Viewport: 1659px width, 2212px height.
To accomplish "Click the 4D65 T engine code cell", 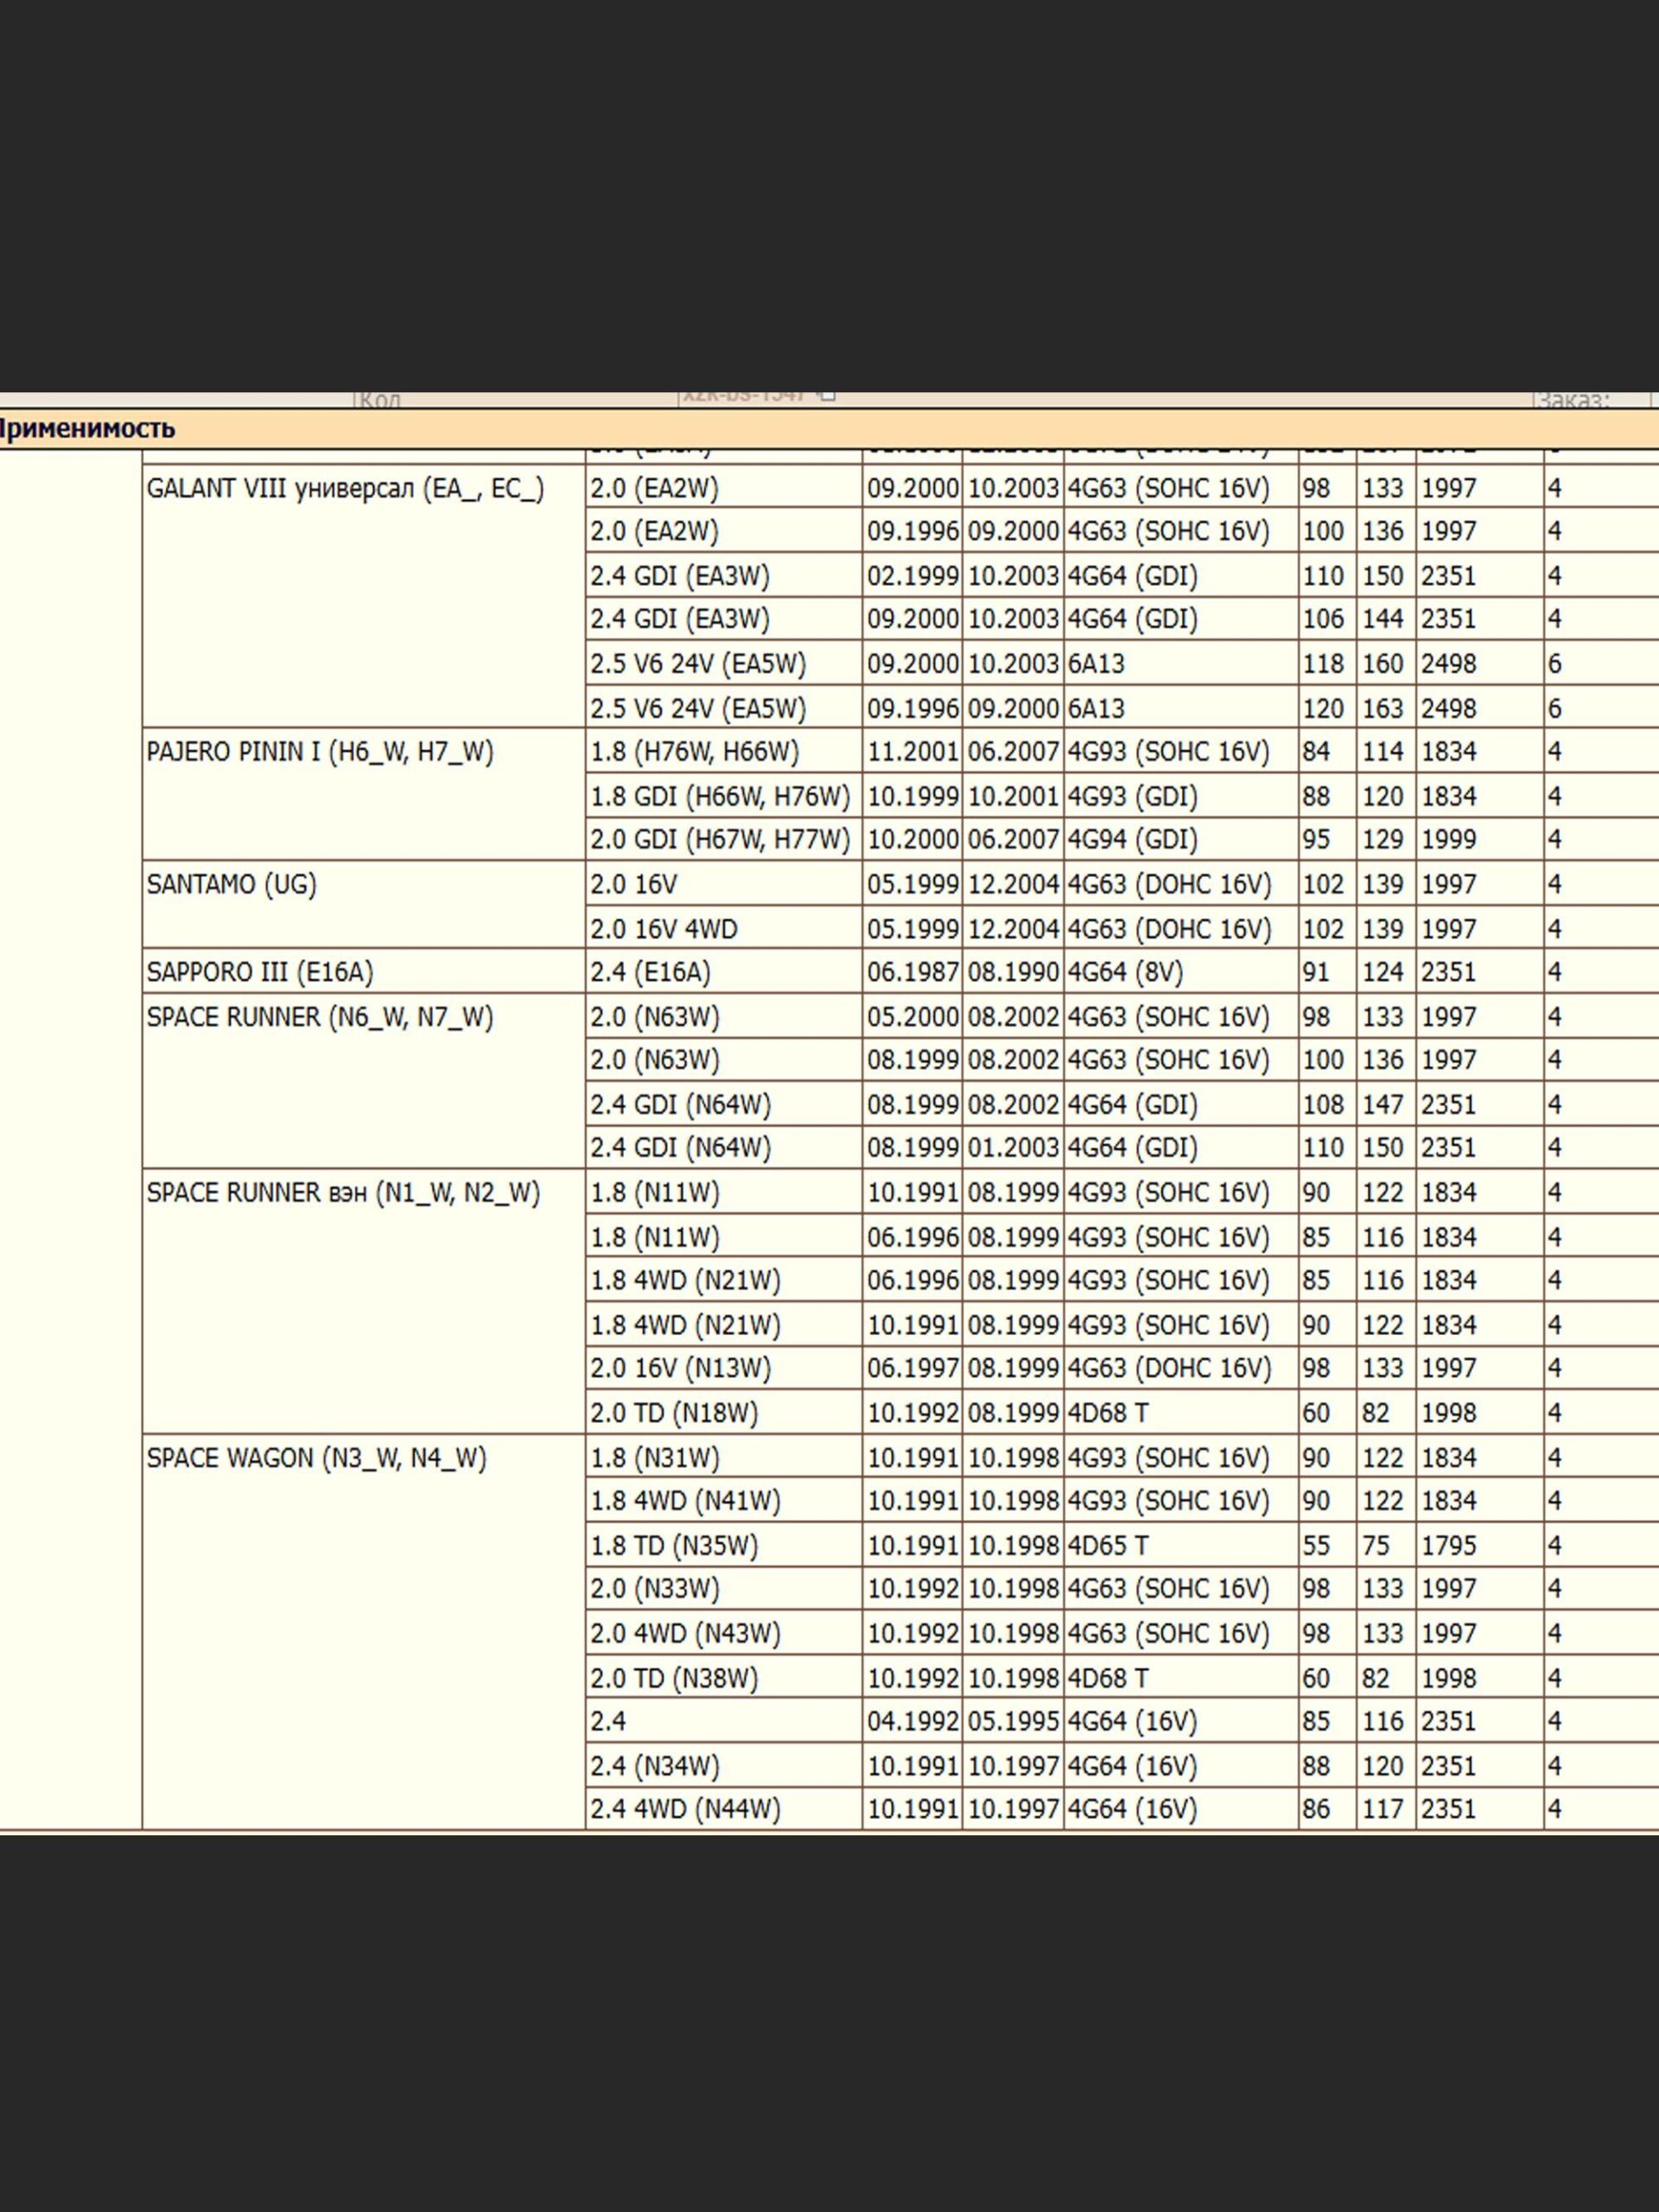I will coord(1108,1546).
